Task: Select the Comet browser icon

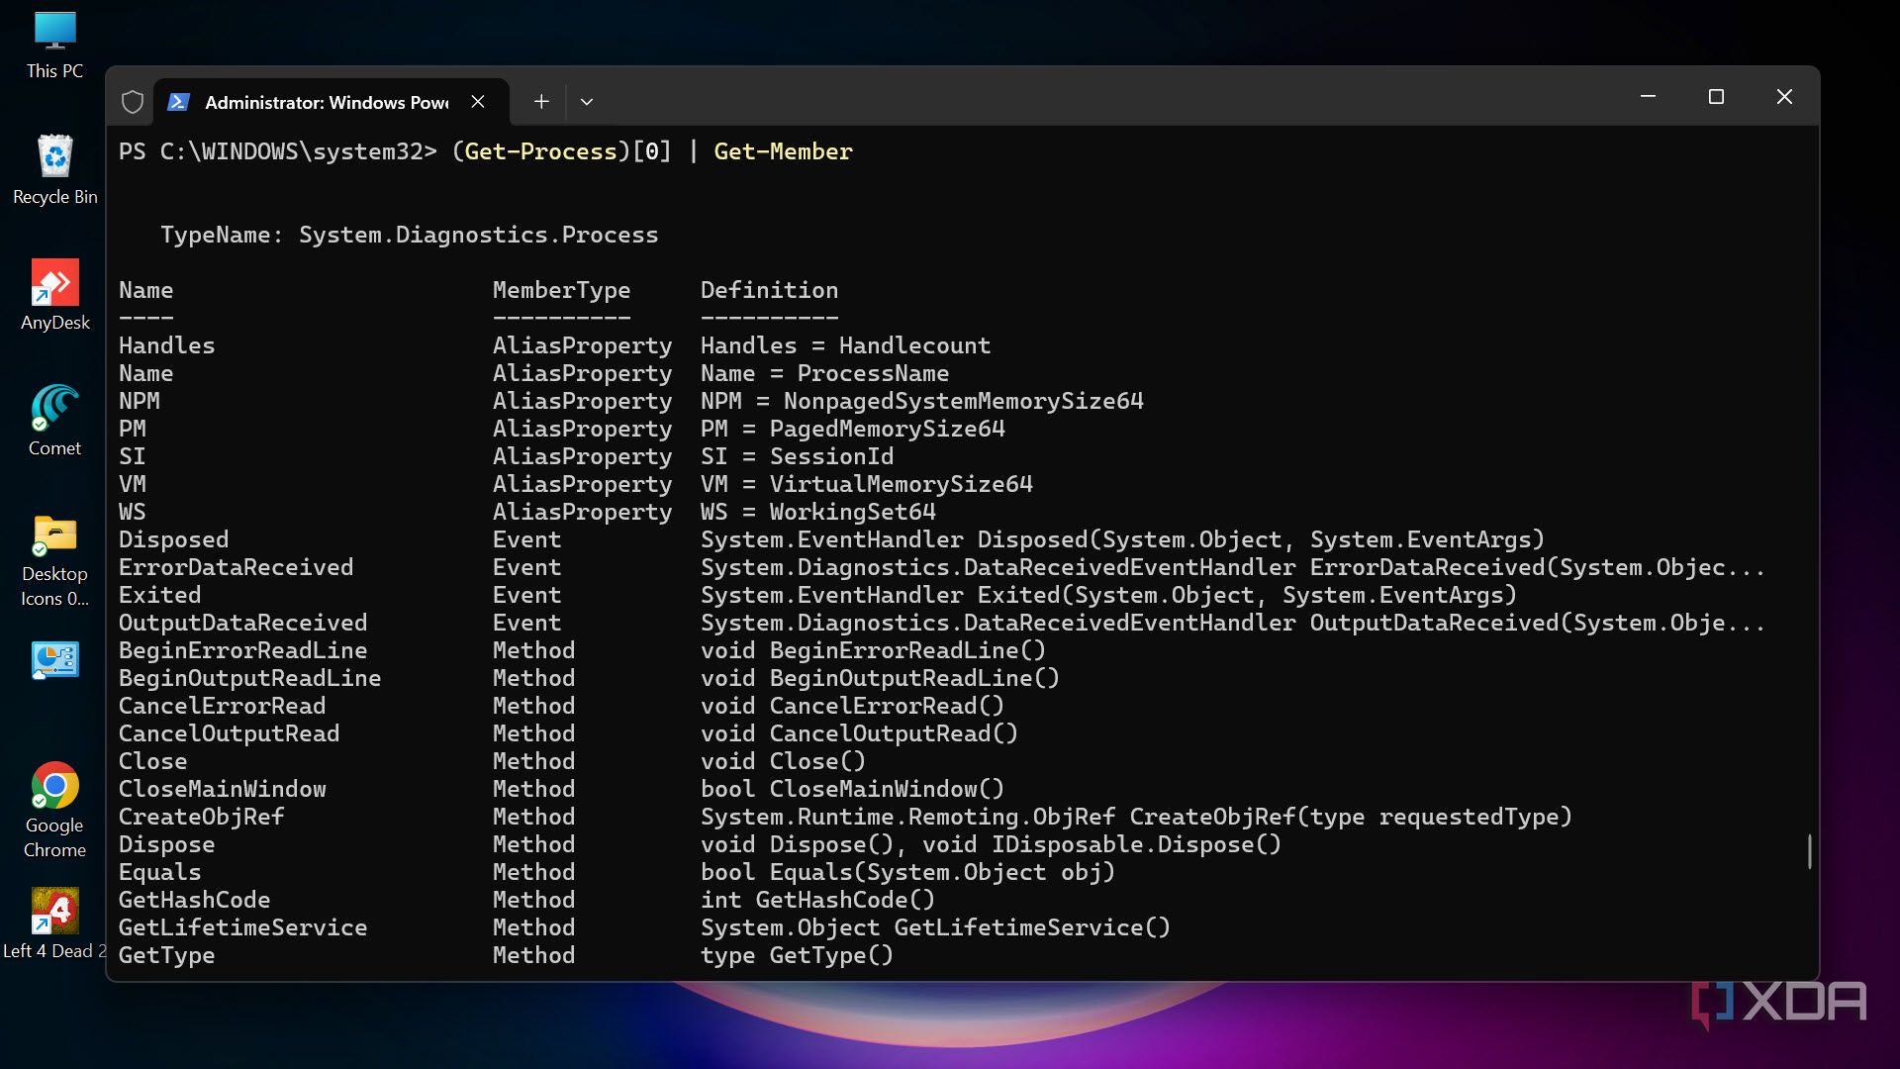Action: pos(55,421)
